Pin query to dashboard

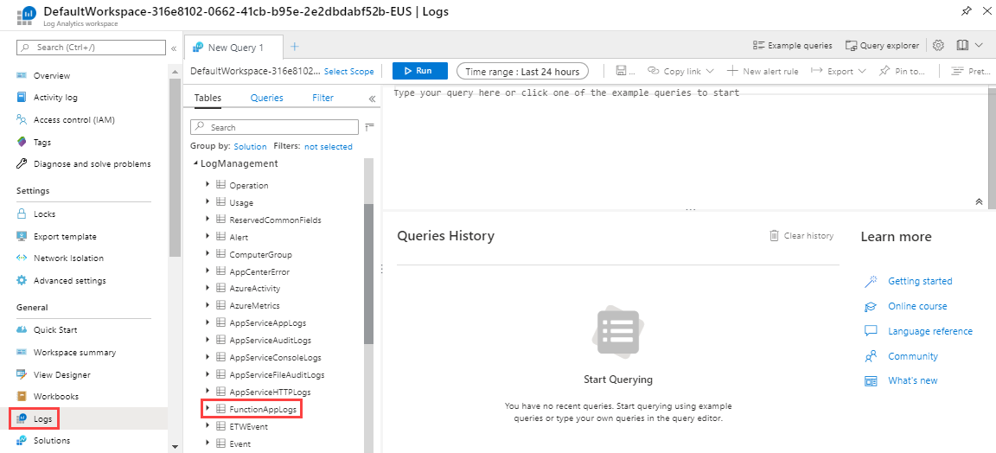(902, 71)
